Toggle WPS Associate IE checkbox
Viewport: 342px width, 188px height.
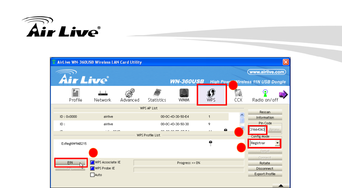pyautogui.click(x=92, y=162)
